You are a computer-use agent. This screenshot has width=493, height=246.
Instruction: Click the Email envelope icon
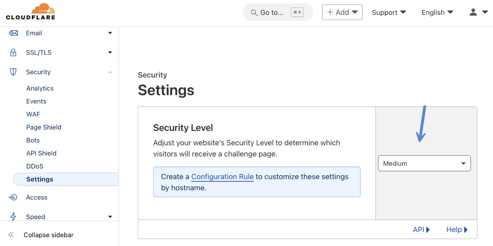(13, 33)
